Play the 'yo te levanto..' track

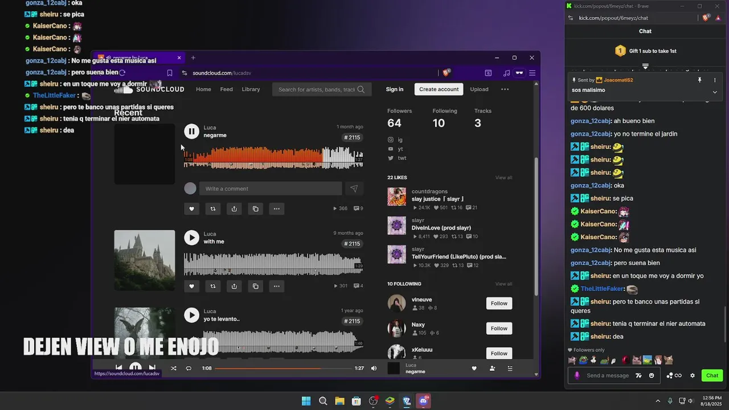191,315
